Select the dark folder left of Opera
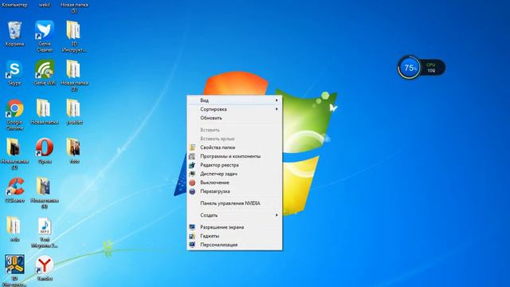 click(x=14, y=147)
